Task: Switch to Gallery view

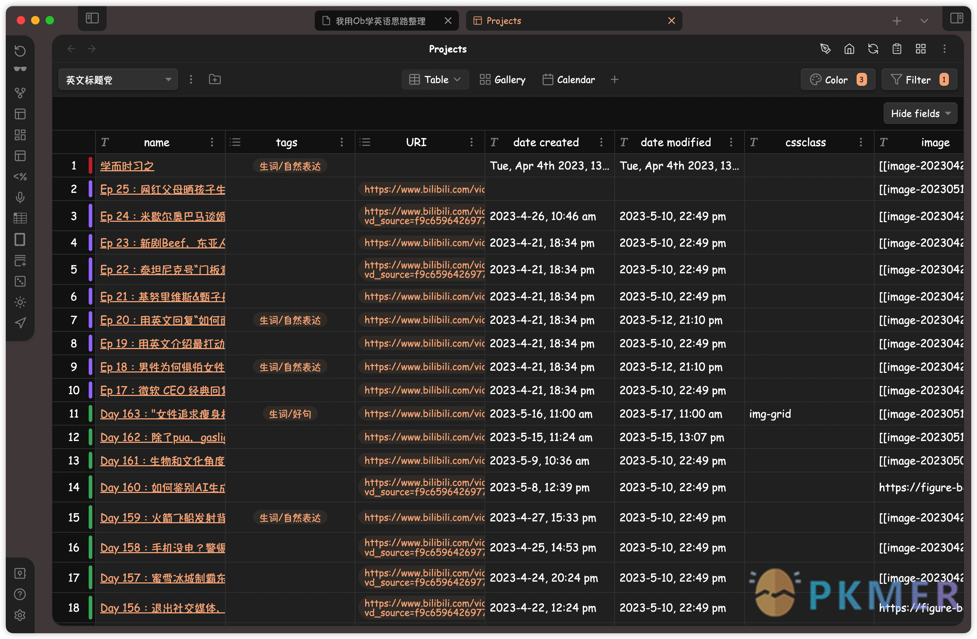Action: tap(503, 80)
